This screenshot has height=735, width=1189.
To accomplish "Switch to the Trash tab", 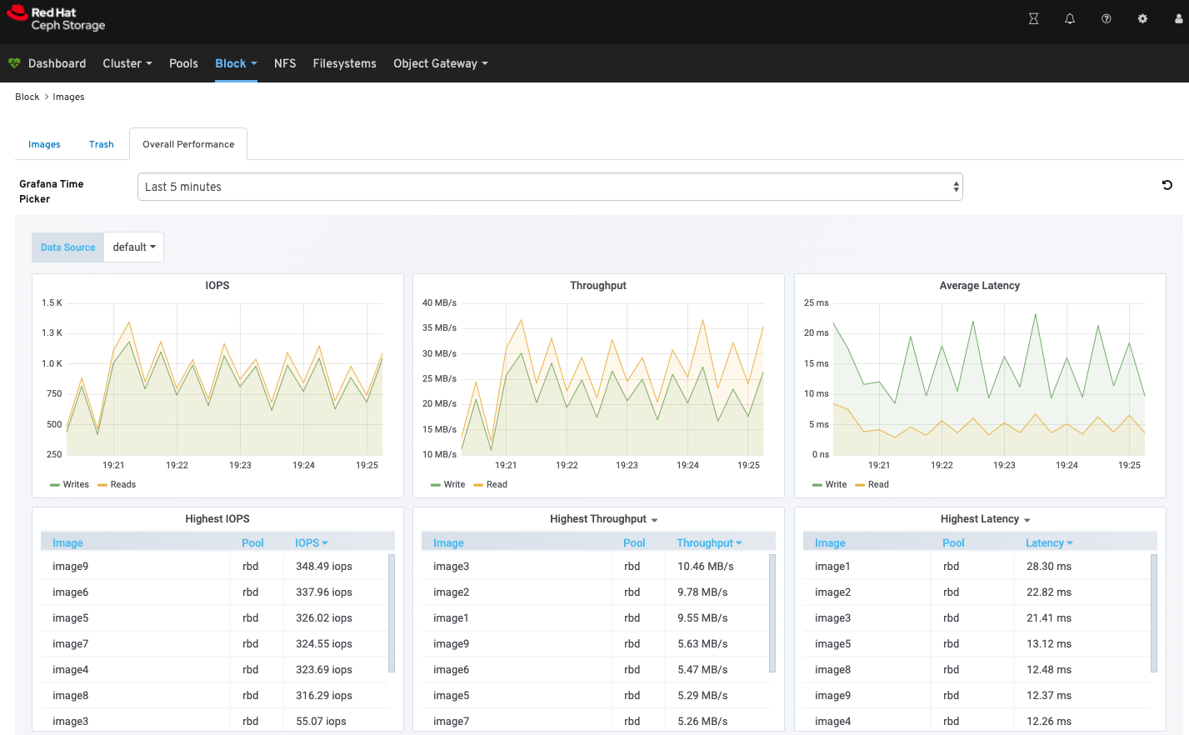I will [101, 144].
